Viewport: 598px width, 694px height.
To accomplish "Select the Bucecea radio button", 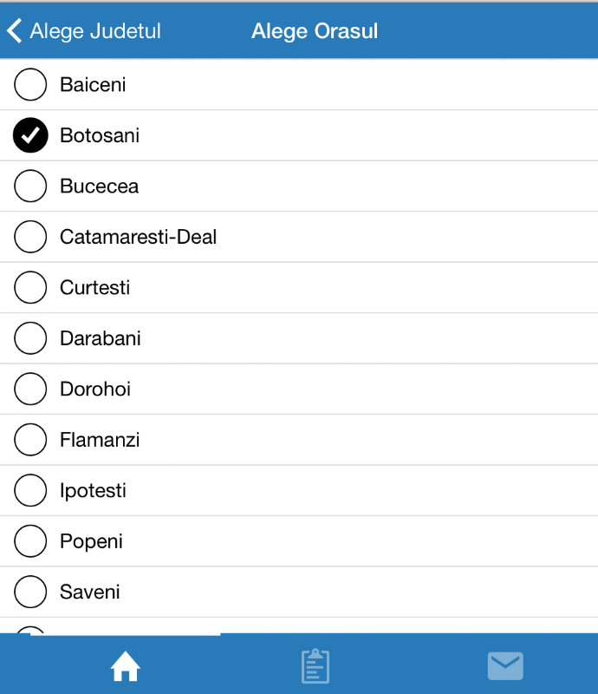I will [x=30, y=186].
